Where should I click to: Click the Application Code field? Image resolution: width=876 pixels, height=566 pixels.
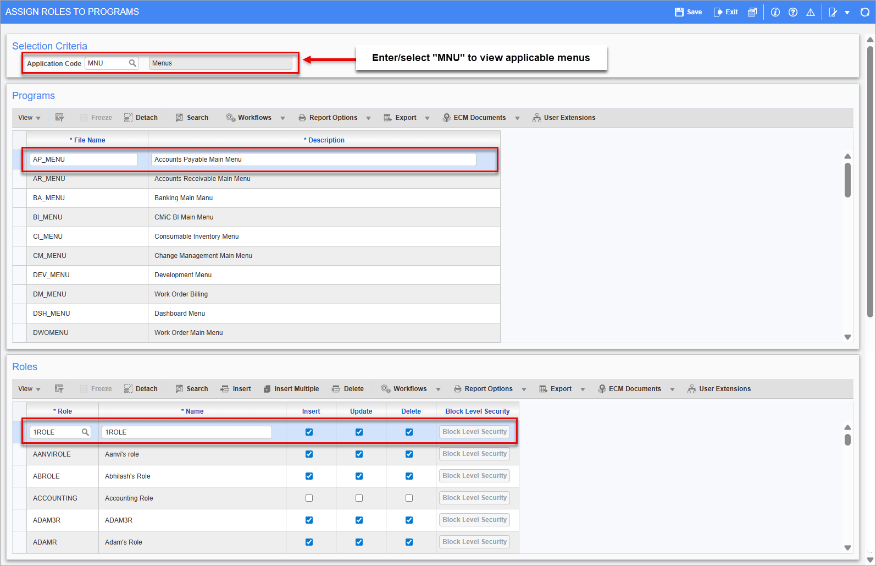pyautogui.click(x=112, y=63)
